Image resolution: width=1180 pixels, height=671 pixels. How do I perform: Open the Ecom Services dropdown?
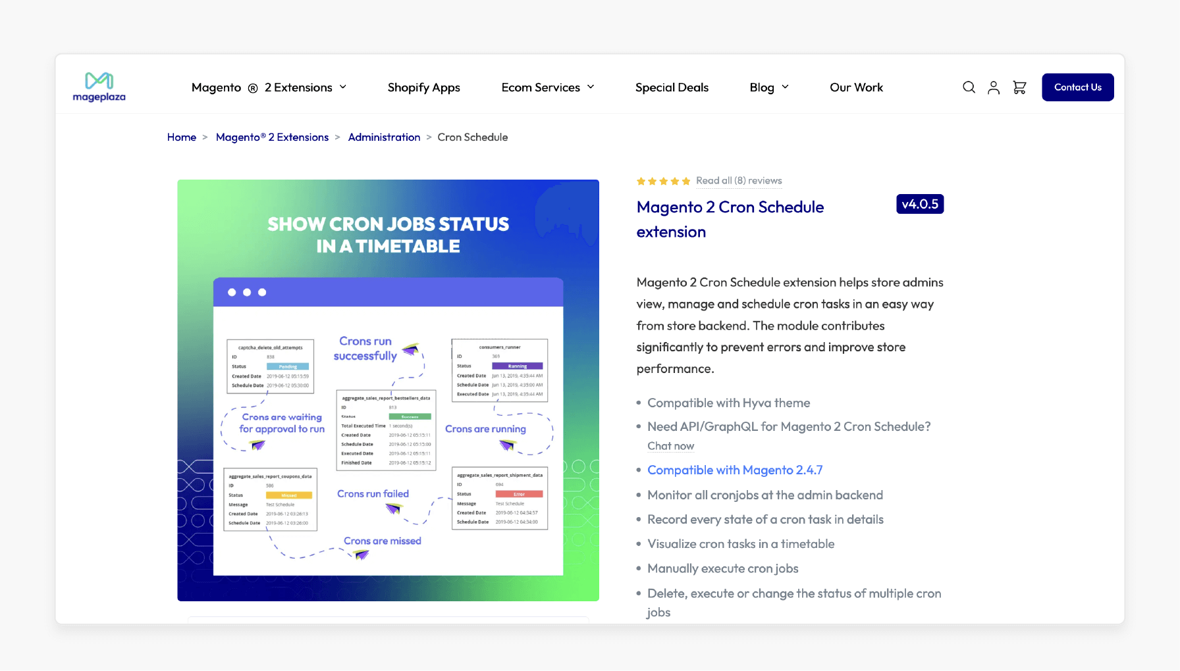(x=547, y=87)
